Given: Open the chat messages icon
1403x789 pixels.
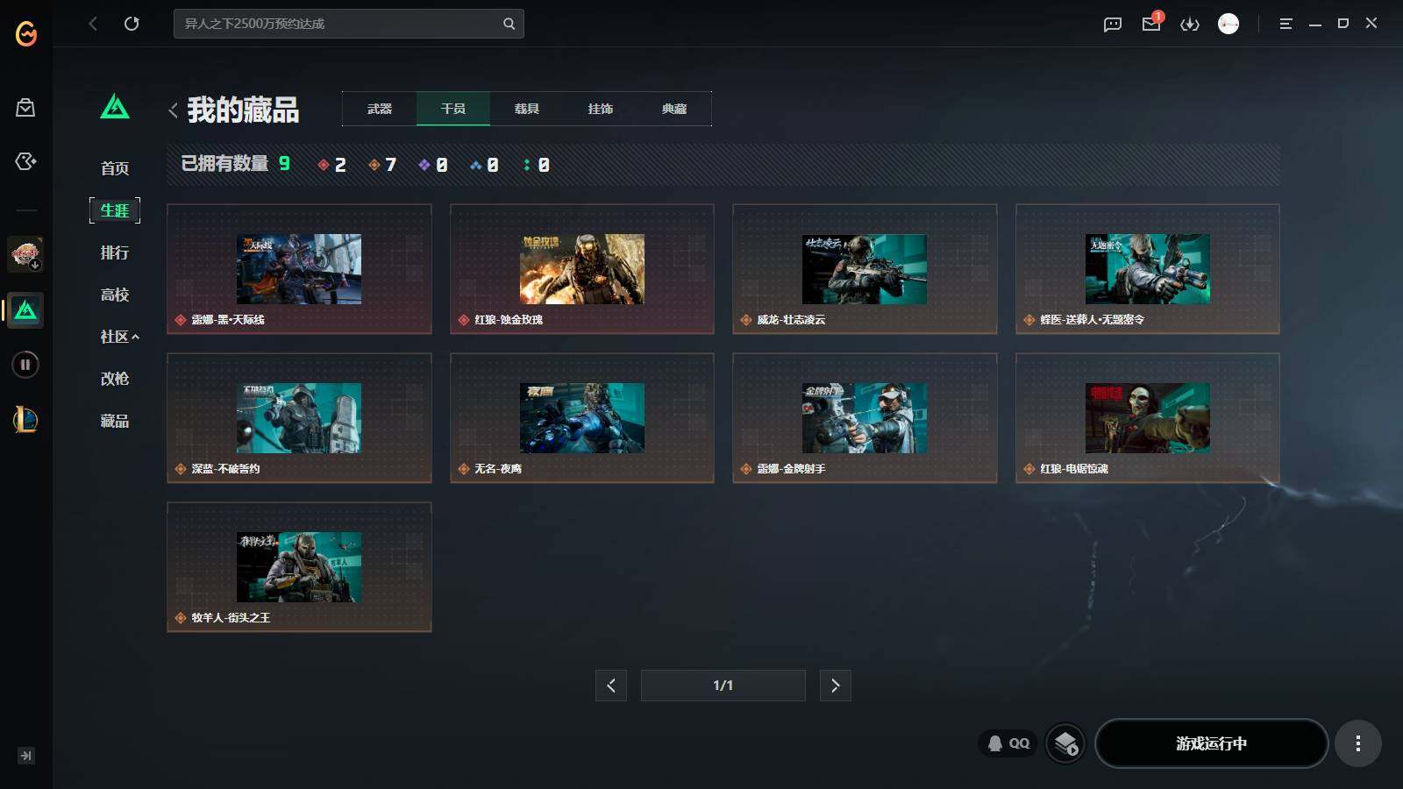Looking at the screenshot, I should pyautogui.click(x=1112, y=24).
